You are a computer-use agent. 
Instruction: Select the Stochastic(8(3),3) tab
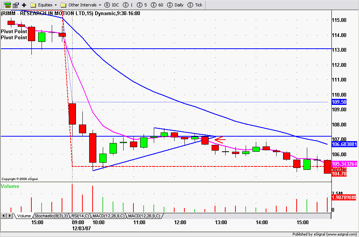click(51, 216)
